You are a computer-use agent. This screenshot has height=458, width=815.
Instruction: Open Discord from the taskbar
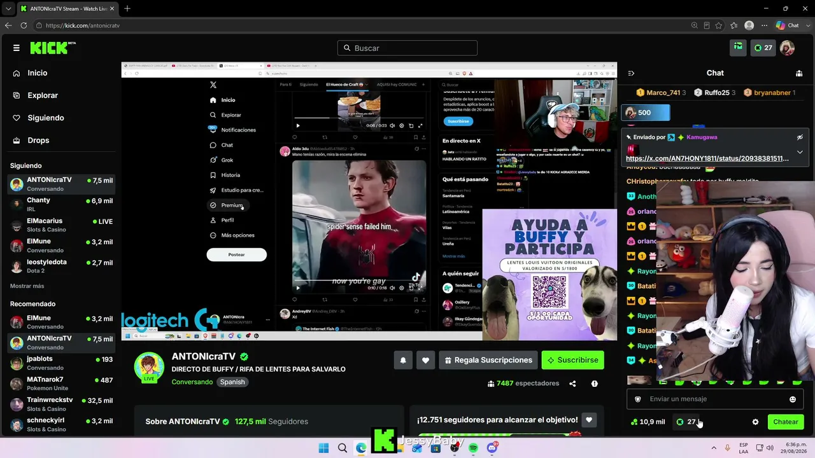coord(492,448)
